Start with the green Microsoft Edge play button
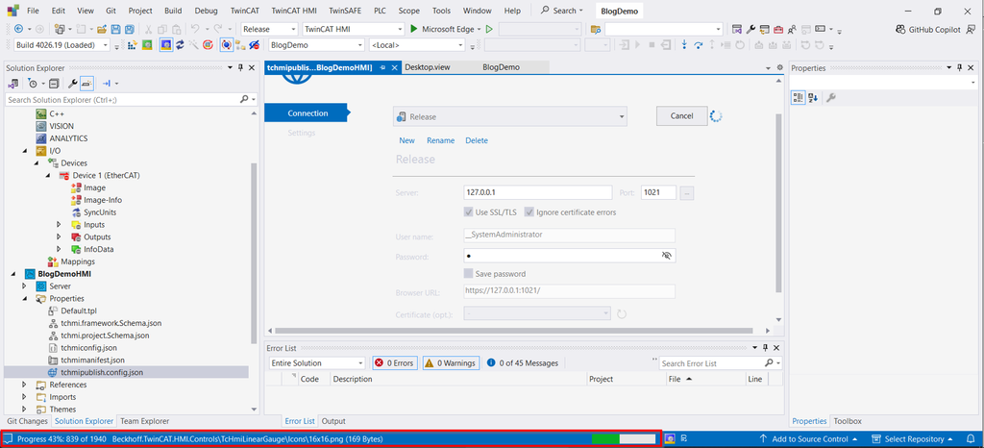The width and height of the screenshot is (984, 448). [413, 29]
